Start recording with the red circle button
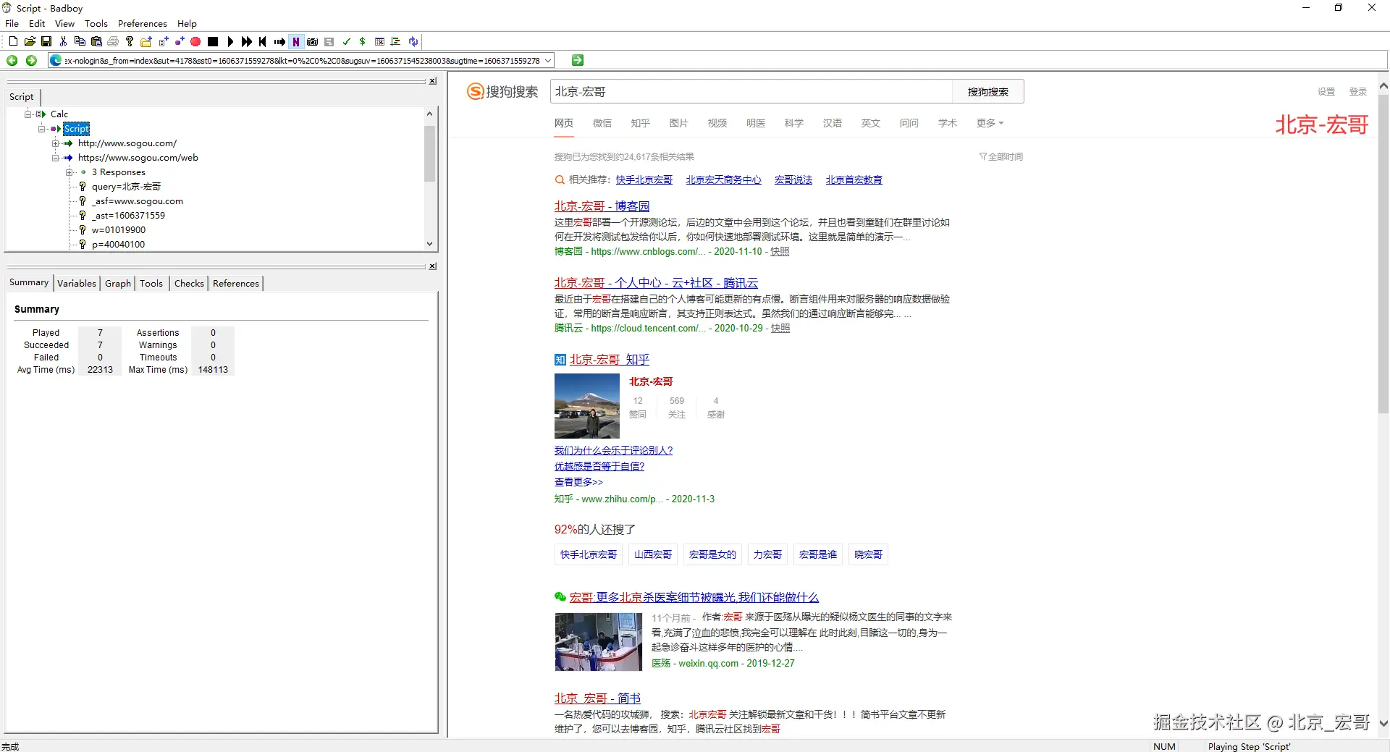This screenshot has height=752, width=1390. pyautogui.click(x=195, y=42)
